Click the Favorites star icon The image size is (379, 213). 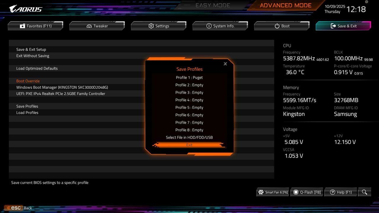tap(22, 26)
